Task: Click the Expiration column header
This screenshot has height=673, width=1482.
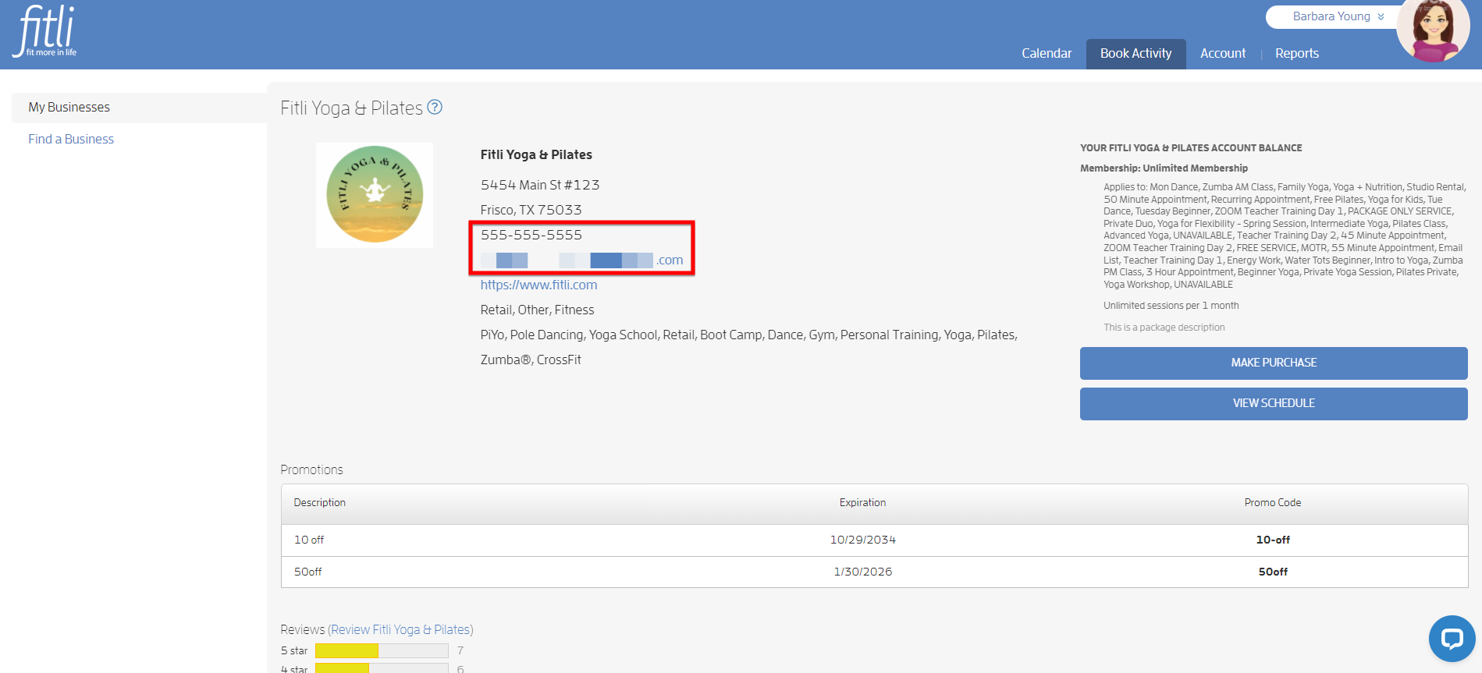Action: 862,503
